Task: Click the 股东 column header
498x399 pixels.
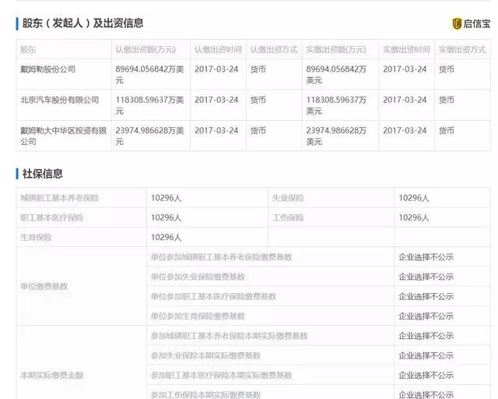Action: (28, 50)
